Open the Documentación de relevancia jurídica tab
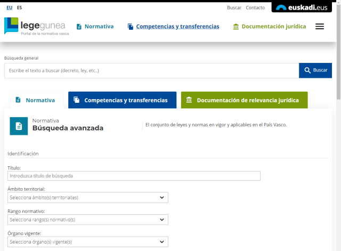The image size is (341, 251). point(243,100)
